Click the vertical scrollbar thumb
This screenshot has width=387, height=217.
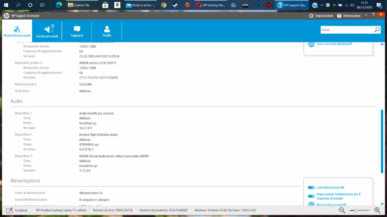[x=382, y=141]
